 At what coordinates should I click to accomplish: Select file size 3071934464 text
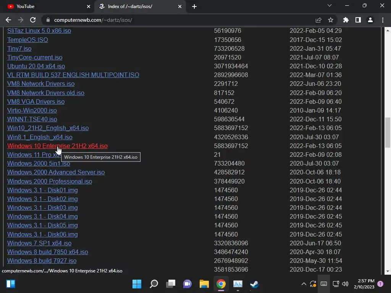coord(231,66)
